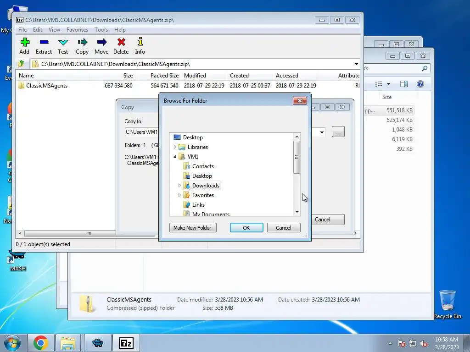Sort by the Name column header

53,76
